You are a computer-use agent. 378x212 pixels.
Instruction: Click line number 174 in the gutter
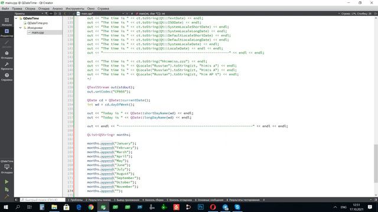click(70, 191)
